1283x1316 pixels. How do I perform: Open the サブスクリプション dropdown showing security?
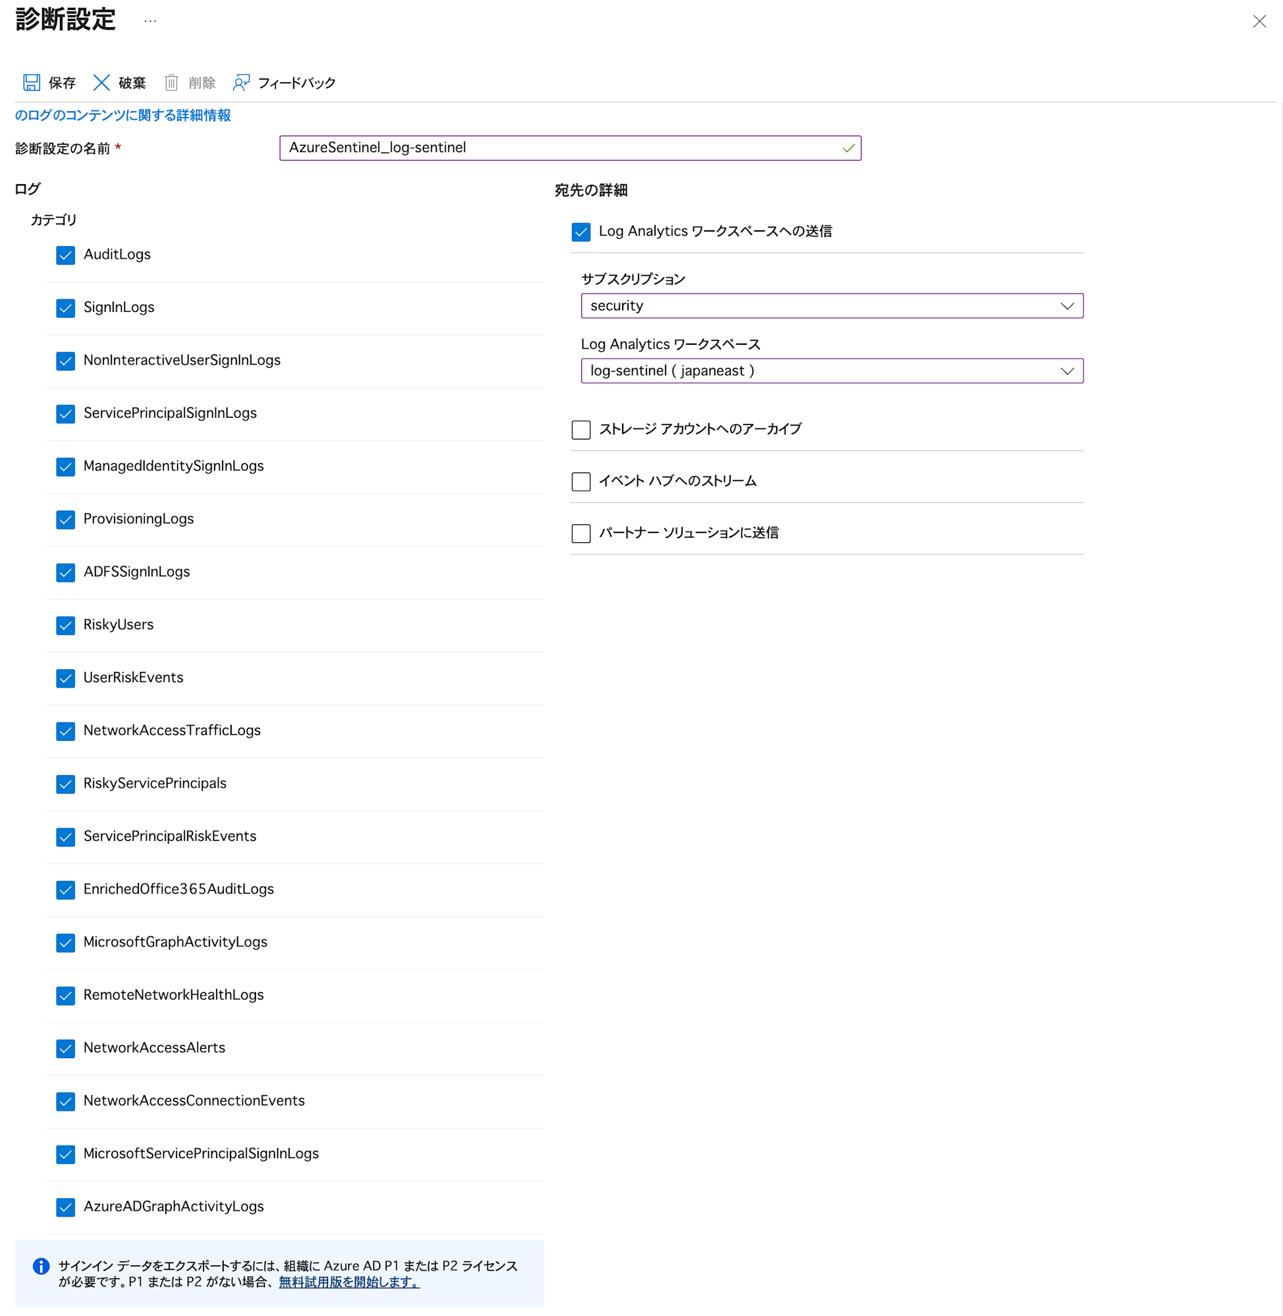pyautogui.click(x=831, y=306)
